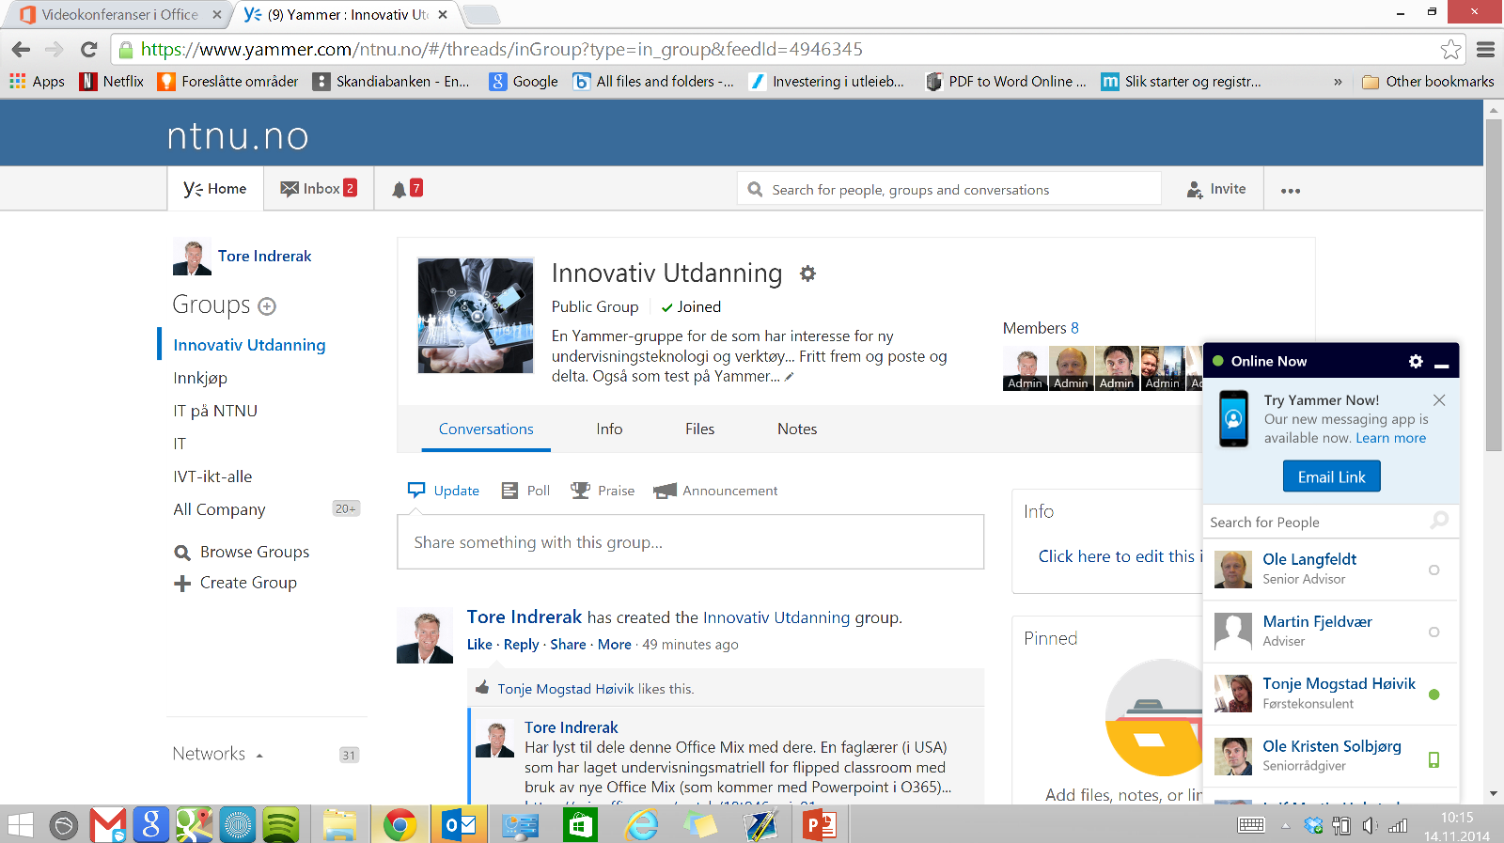Viewport: 1504px width, 843px height.
Task: Open chat with Tonje Mogstad Høivik
Action: coord(1330,694)
